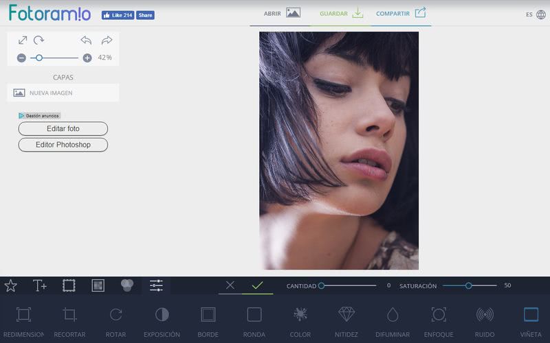
Task: Click the fit-to-screen expand arrows icon
Action: (23, 40)
